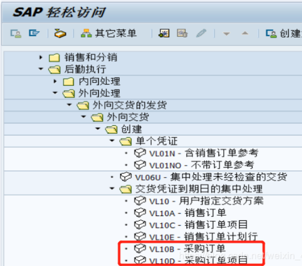Open VL10D - 采购订单项目
The width and height of the screenshot is (302, 266).
[x=198, y=261]
